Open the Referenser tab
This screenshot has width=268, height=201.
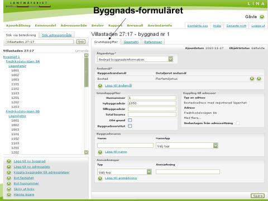coord(153,42)
